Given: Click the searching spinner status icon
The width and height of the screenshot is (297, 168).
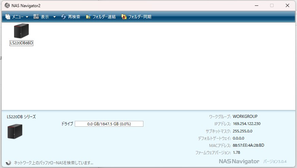Looking at the screenshot, I should [8, 163].
